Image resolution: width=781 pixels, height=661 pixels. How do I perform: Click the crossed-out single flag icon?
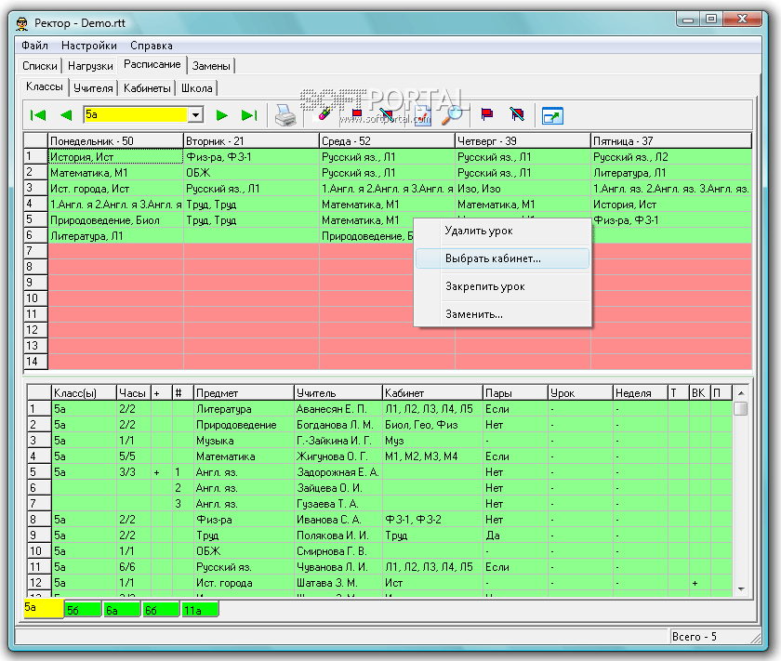386,115
